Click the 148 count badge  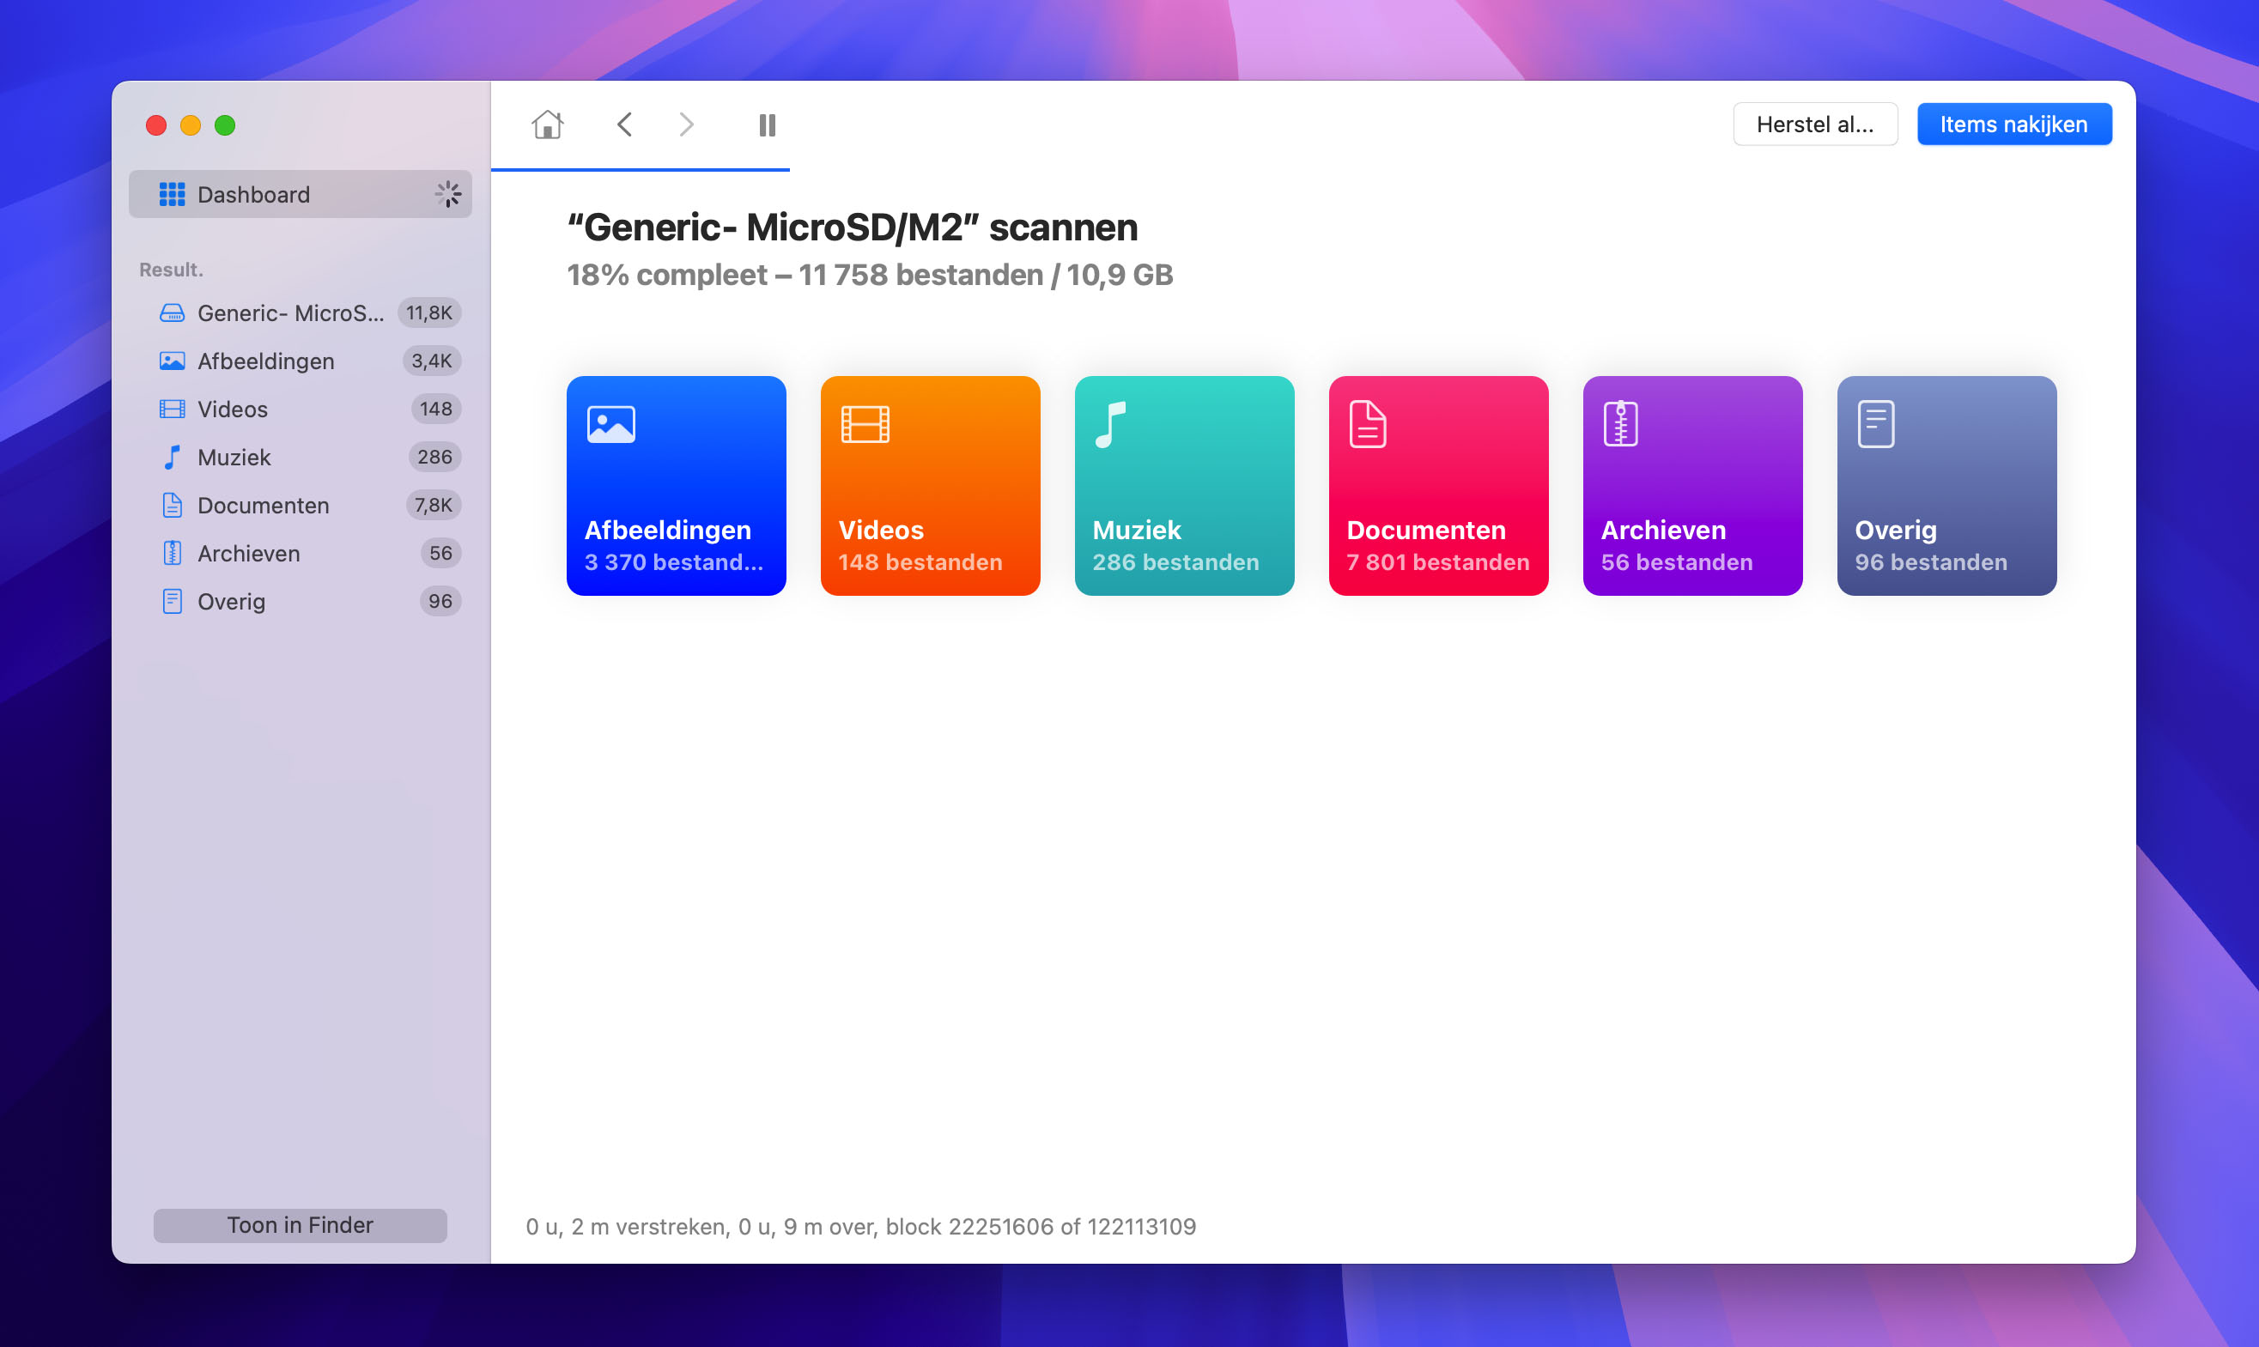(x=435, y=410)
